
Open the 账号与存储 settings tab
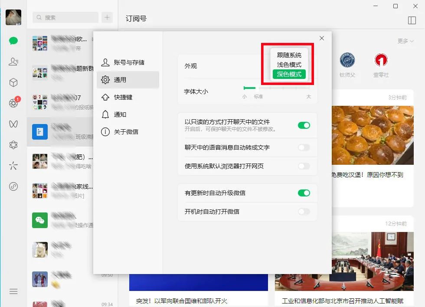[x=127, y=62]
